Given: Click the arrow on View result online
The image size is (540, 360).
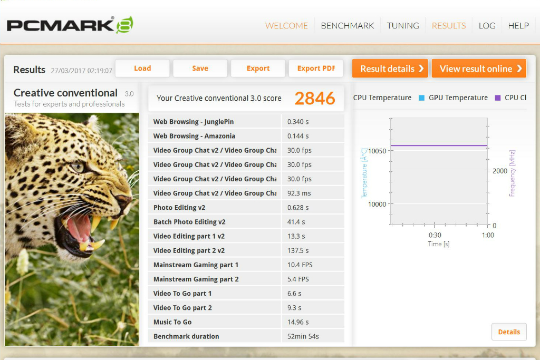Looking at the screenshot, I should coord(519,69).
